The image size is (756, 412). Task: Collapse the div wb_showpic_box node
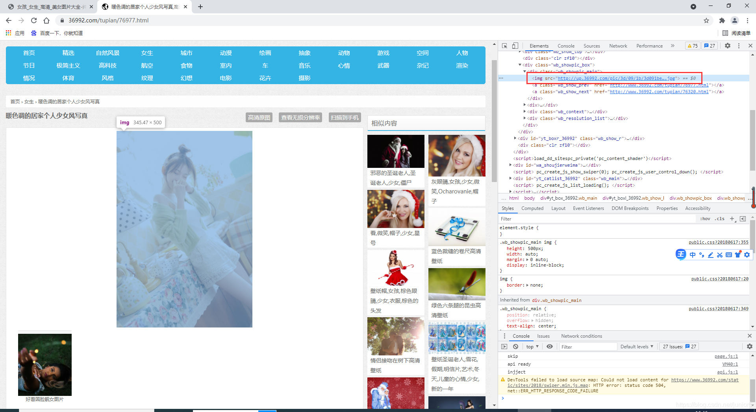click(520, 65)
